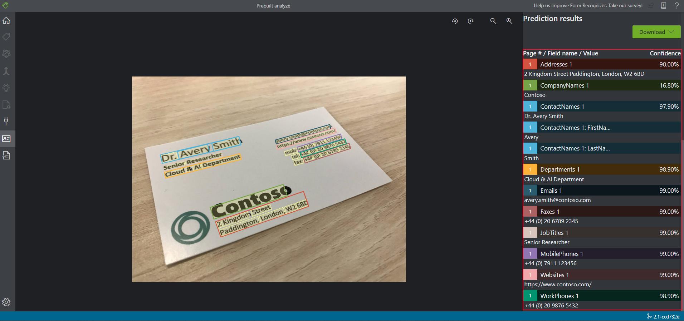Zoom out of the document image
This screenshot has height=321, width=684.
coord(493,21)
